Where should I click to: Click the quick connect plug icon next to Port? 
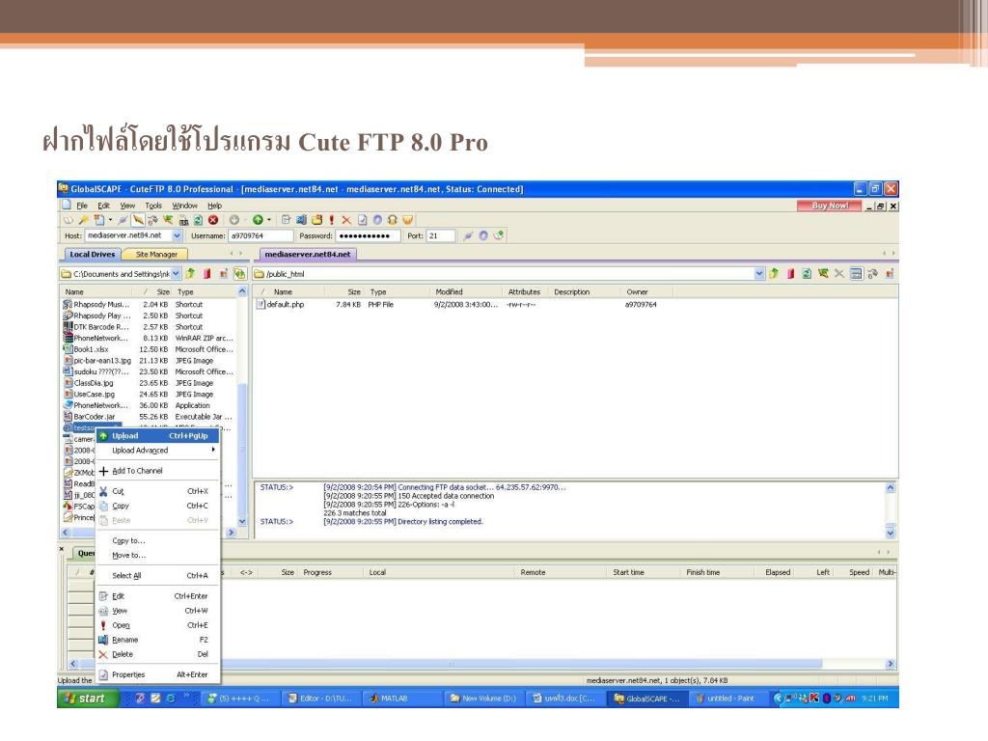click(468, 235)
